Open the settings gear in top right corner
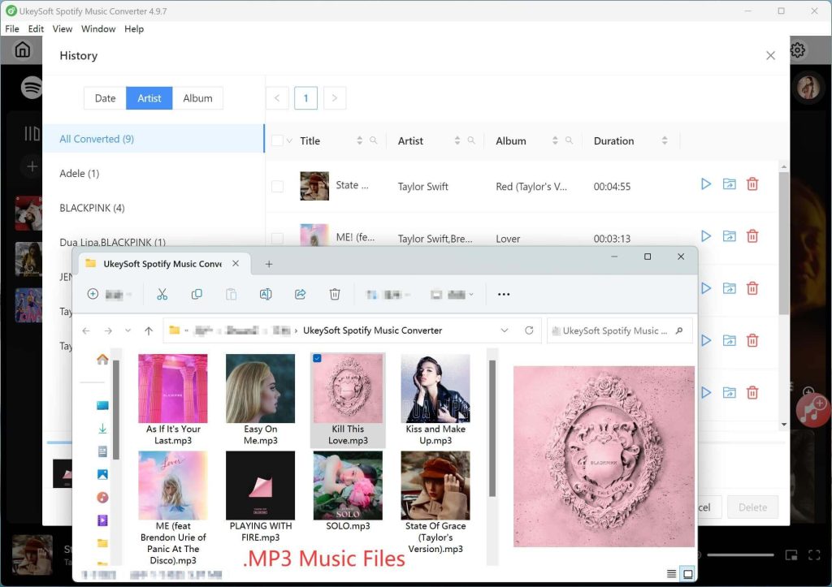This screenshot has height=587, width=832. pos(797,49)
